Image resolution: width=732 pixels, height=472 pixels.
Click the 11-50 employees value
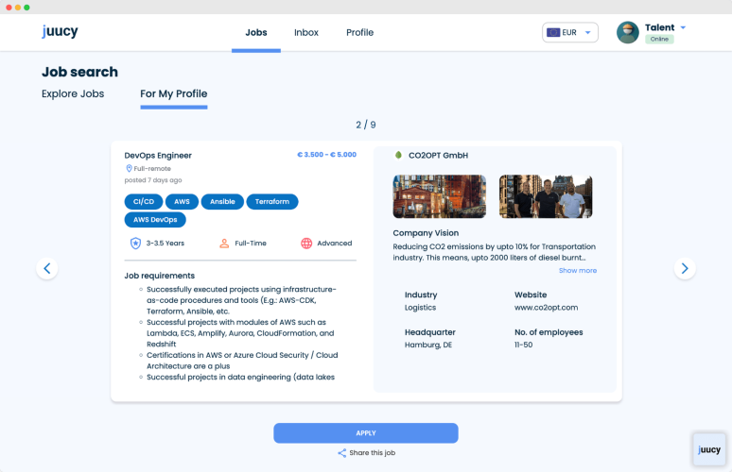(x=523, y=345)
